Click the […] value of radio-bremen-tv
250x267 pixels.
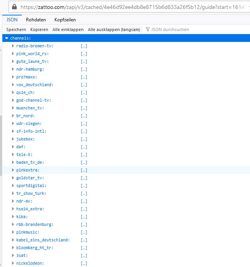[x=84, y=46]
